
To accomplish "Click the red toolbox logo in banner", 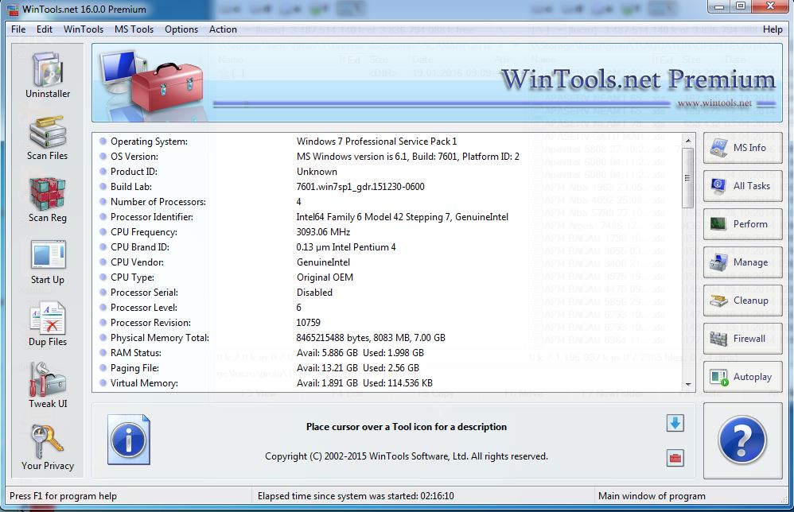I will coord(166,86).
